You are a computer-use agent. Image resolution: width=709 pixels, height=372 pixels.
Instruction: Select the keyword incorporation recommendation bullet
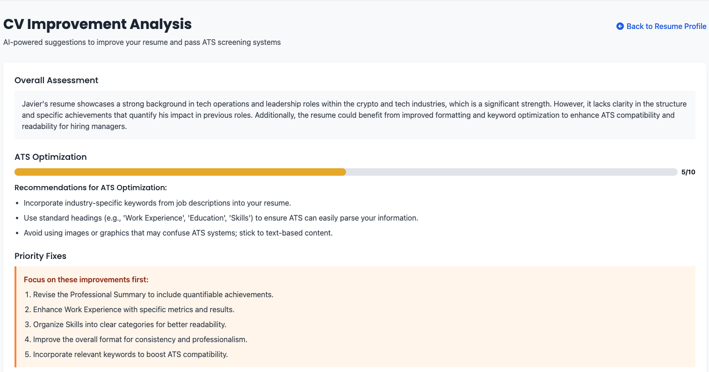tap(158, 203)
